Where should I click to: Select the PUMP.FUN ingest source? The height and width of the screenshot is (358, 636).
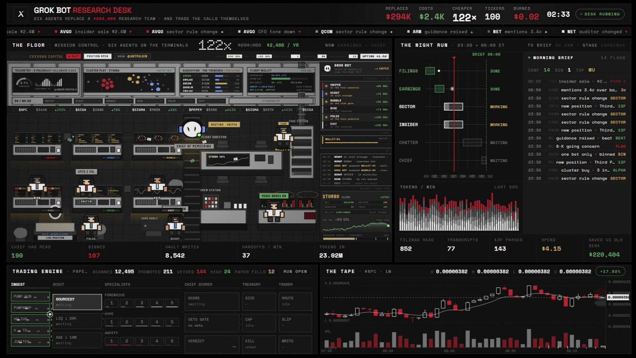(30, 296)
